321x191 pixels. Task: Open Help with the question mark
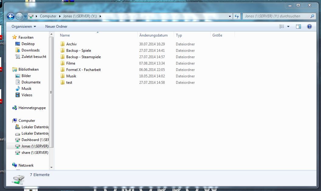[x=309, y=27]
